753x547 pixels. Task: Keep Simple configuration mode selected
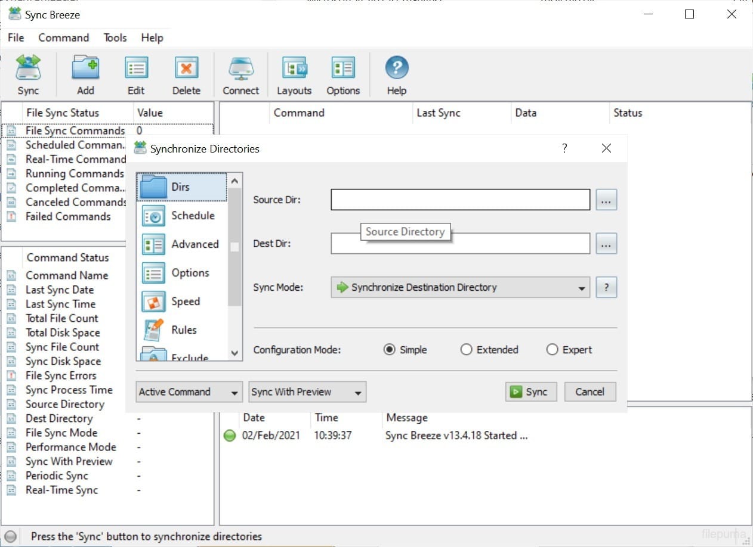coord(391,350)
